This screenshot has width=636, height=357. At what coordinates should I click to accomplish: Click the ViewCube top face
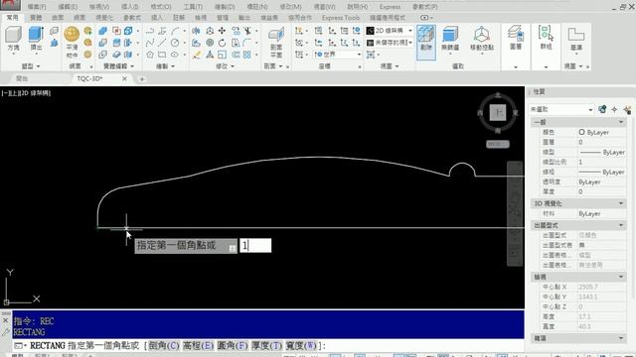pyautogui.click(x=498, y=112)
